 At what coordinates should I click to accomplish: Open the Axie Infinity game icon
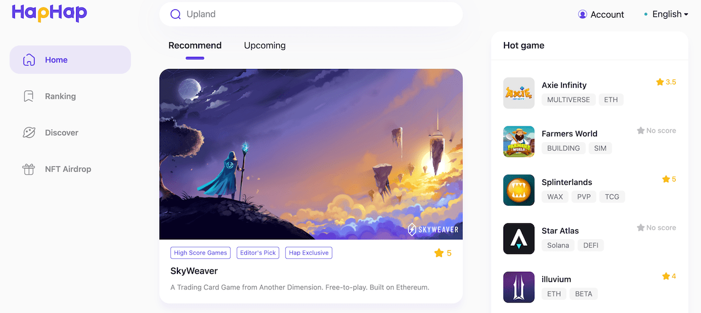pyautogui.click(x=519, y=93)
